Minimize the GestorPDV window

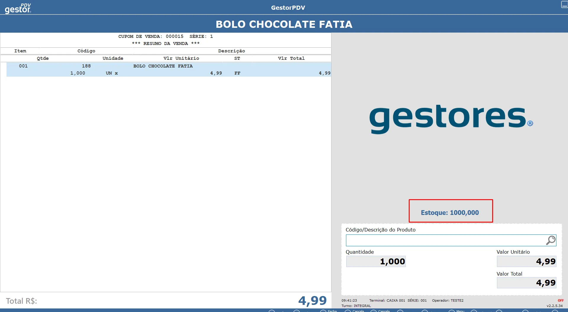coord(564,5)
